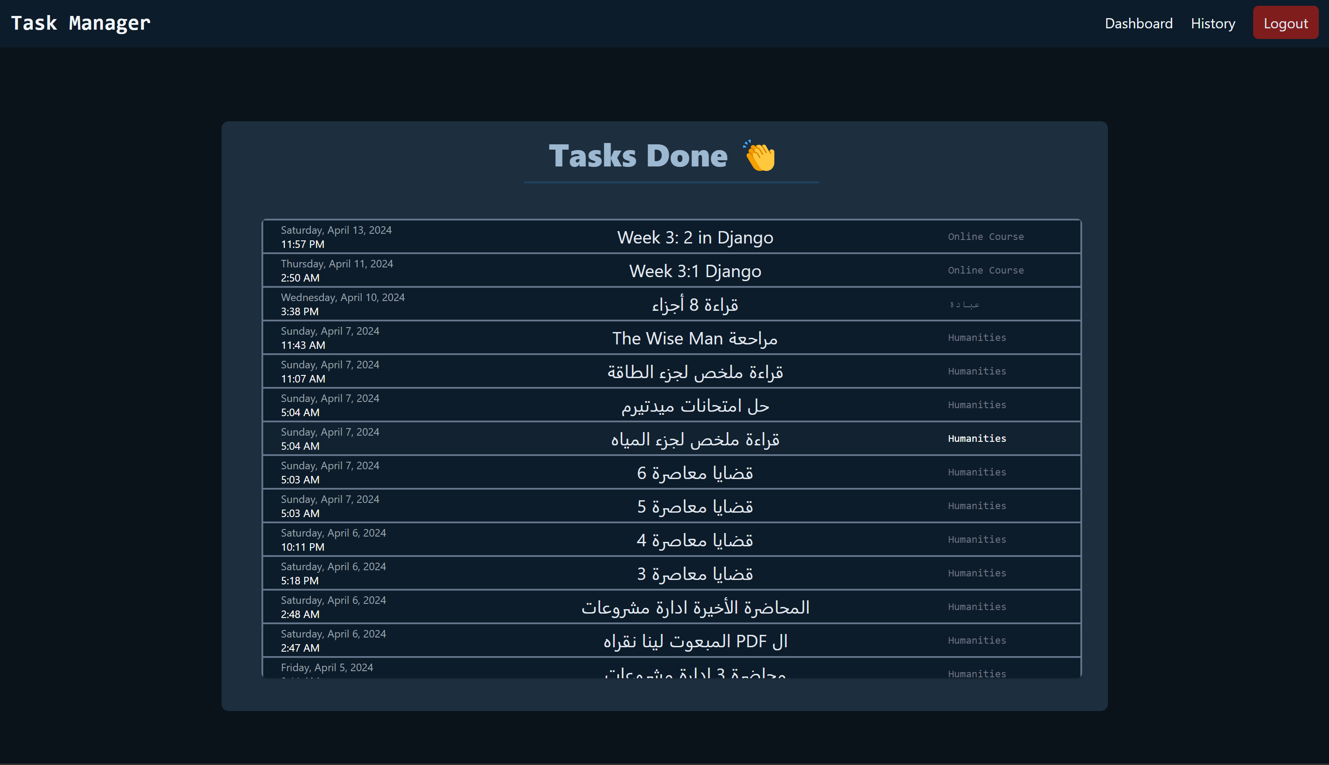This screenshot has width=1329, height=765.
Task: Click the 5:18 PM Saturday task row
Action: tap(694, 574)
